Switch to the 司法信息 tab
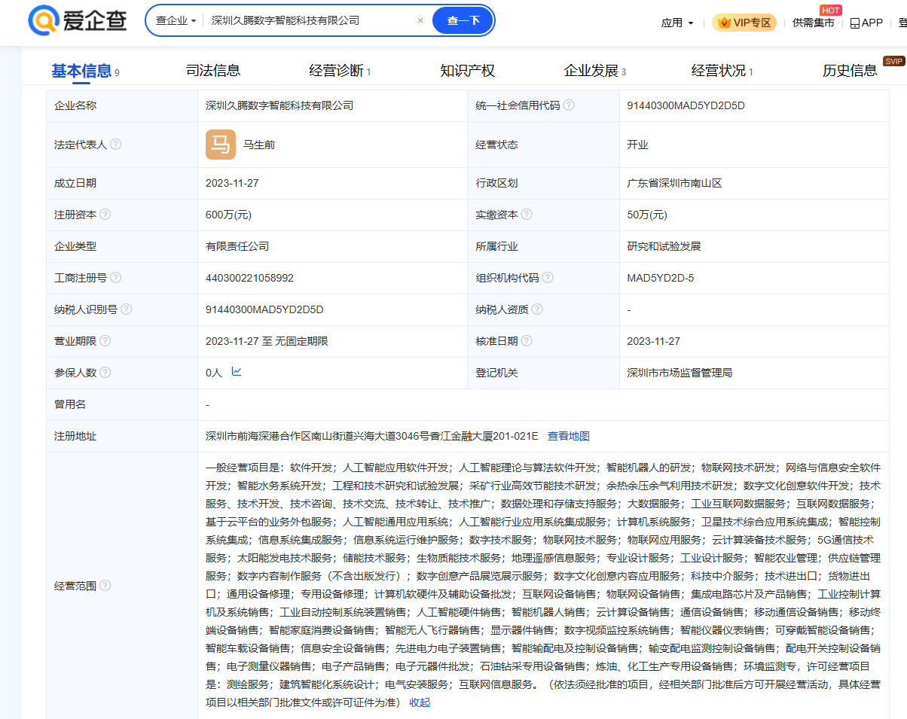The height and width of the screenshot is (719, 907). point(213,71)
